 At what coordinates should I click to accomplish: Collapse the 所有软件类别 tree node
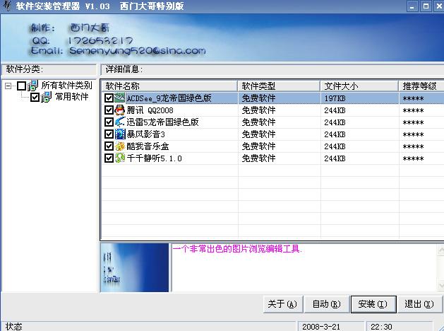coord(8,86)
